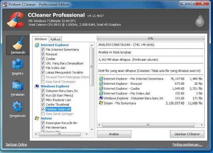This screenshot has width=213, height=153.
Task: Click Jalankan CCleaner button
Action: [187, 134]
